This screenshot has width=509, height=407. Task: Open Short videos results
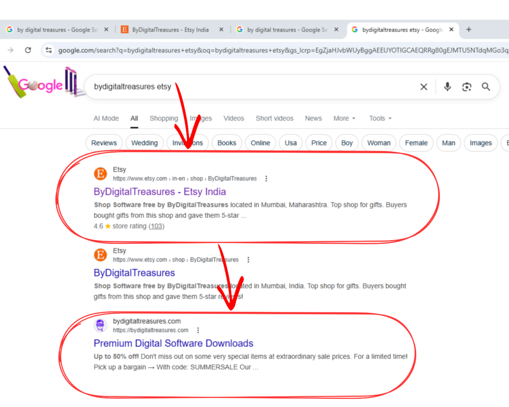tap(274, 119)
